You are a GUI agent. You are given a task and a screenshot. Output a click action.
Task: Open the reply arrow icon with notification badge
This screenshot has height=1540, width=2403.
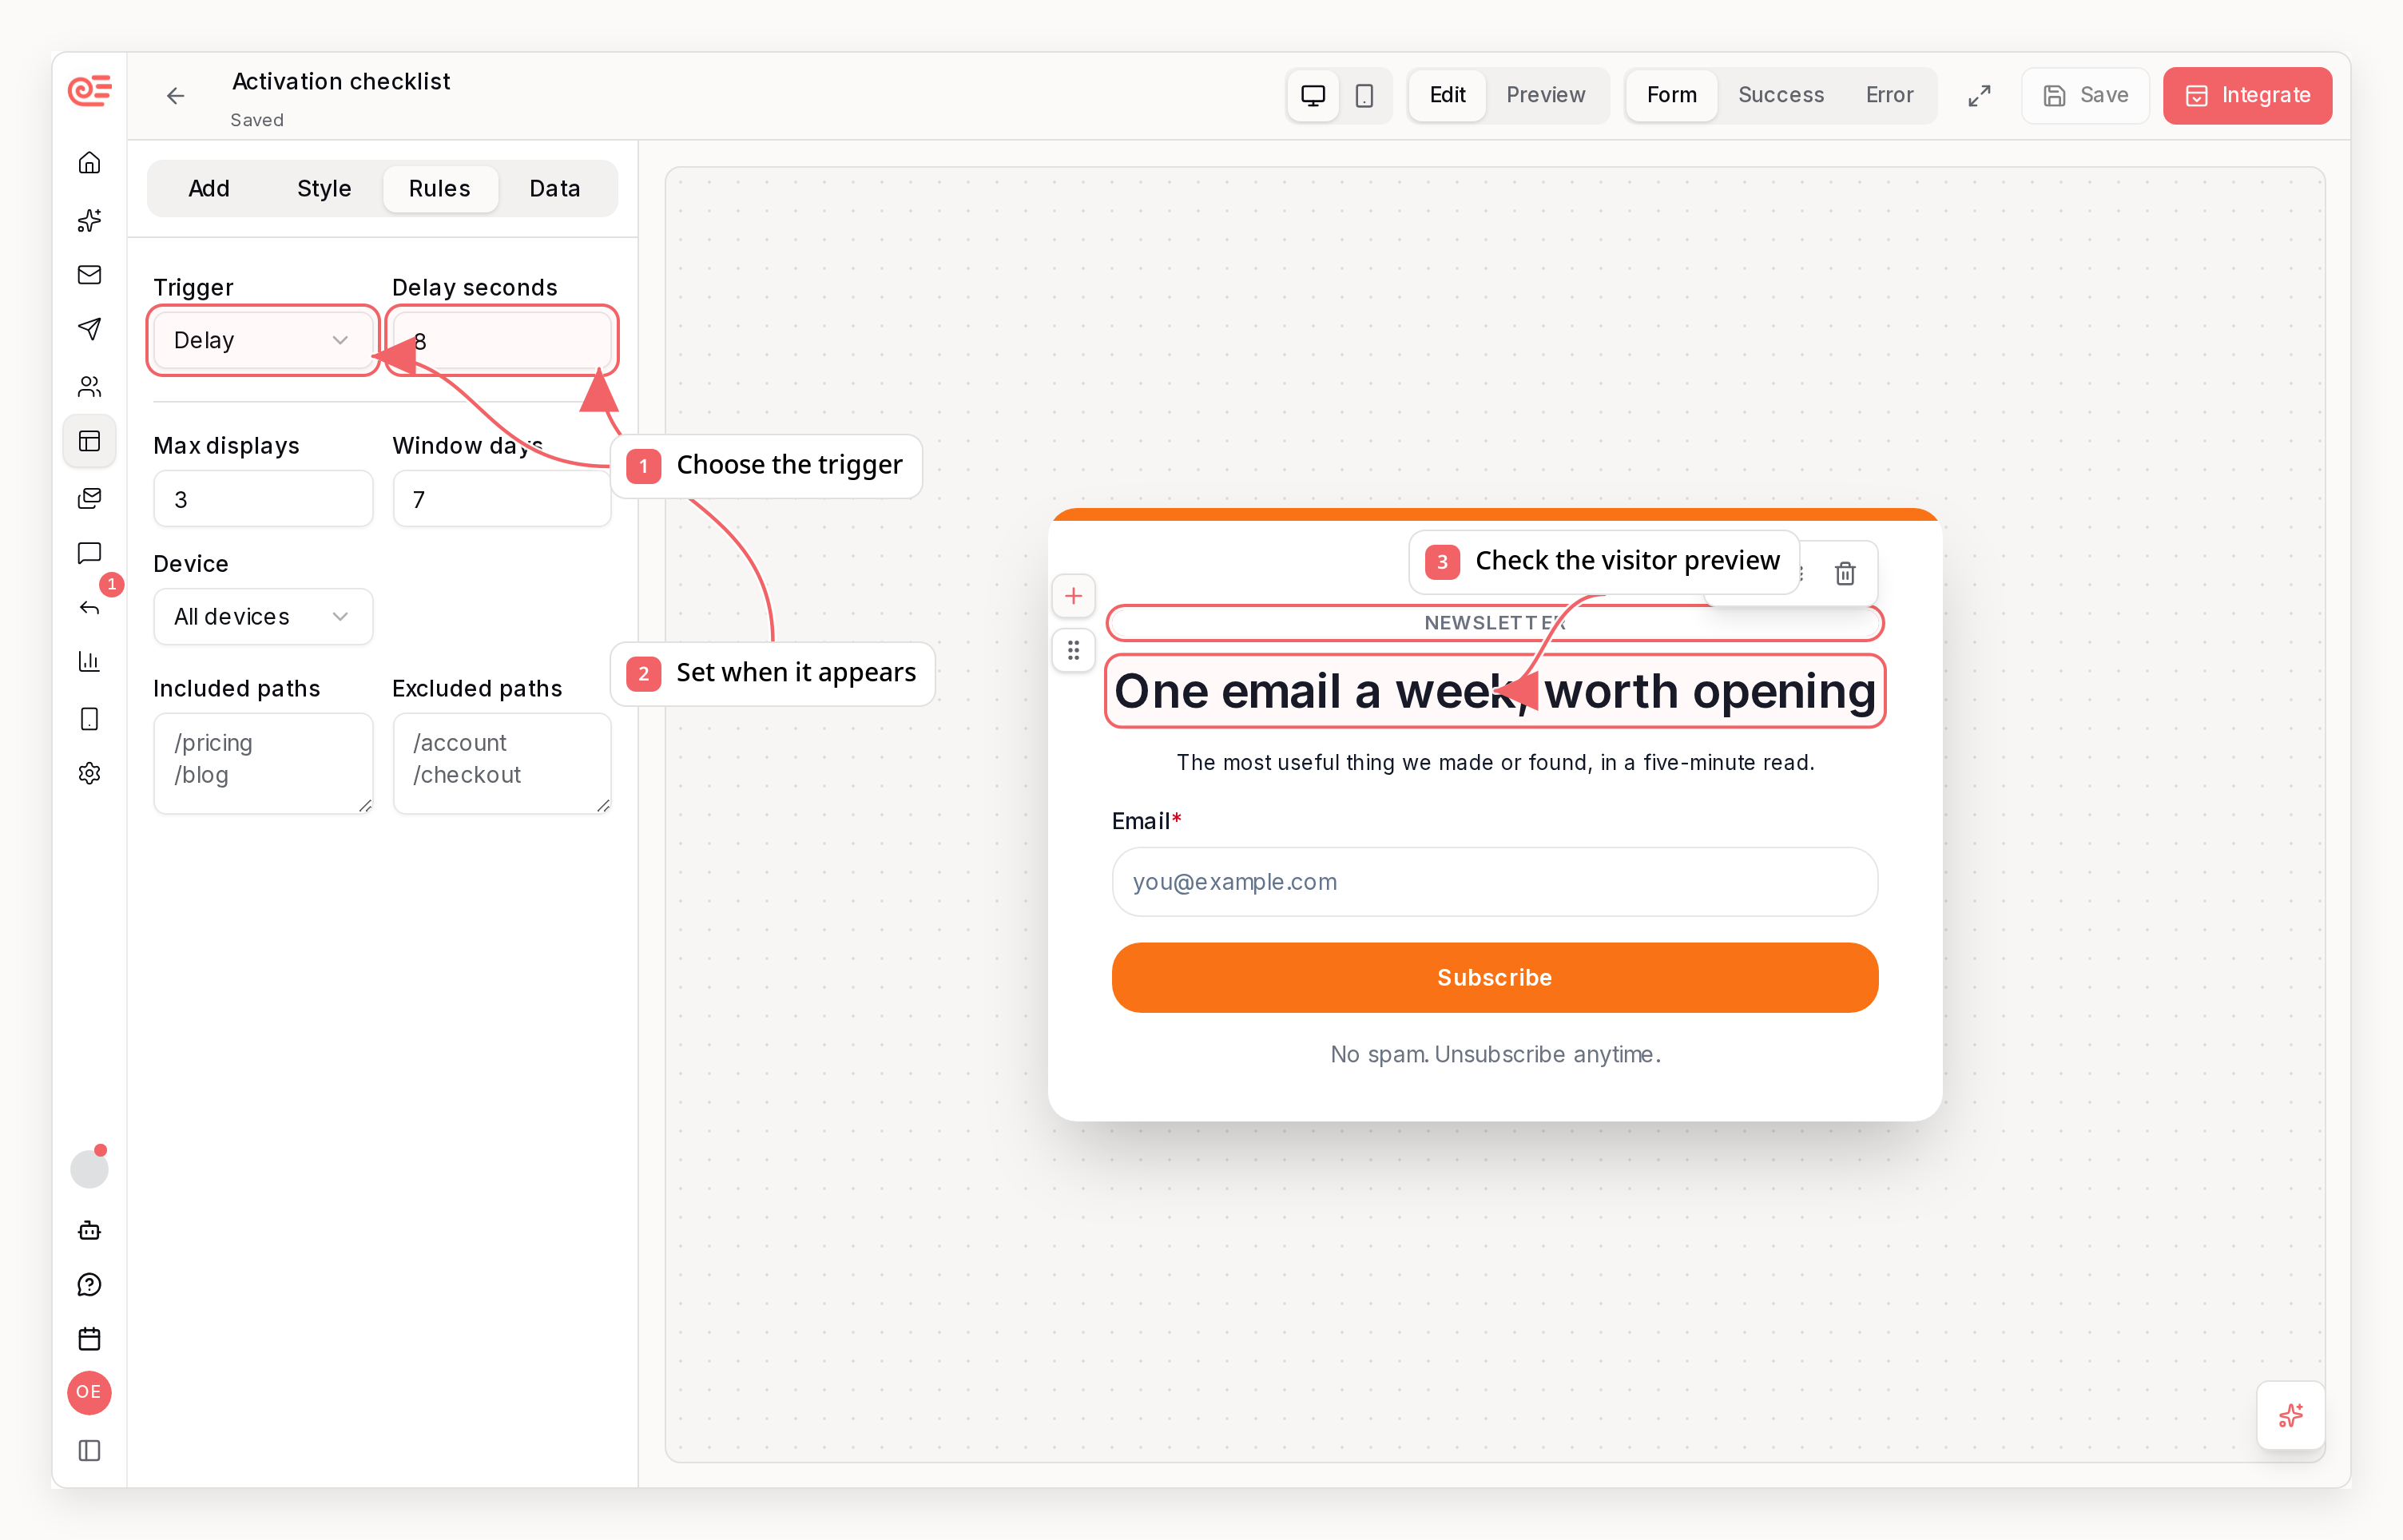click(x=89, y=607)
